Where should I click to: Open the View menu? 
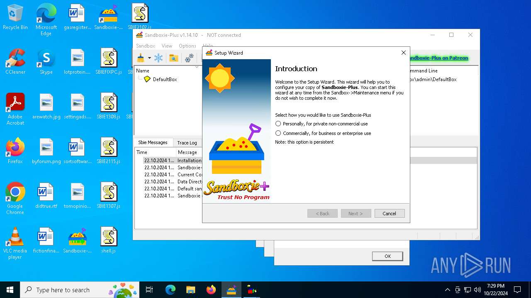[x=167, y=46]
